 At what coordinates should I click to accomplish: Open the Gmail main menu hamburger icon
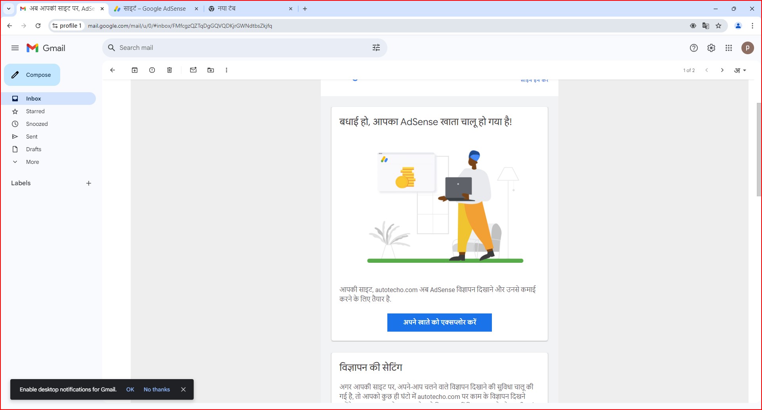pyautogui.click(x=15, y=48)
